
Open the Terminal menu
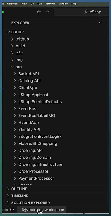50,4
